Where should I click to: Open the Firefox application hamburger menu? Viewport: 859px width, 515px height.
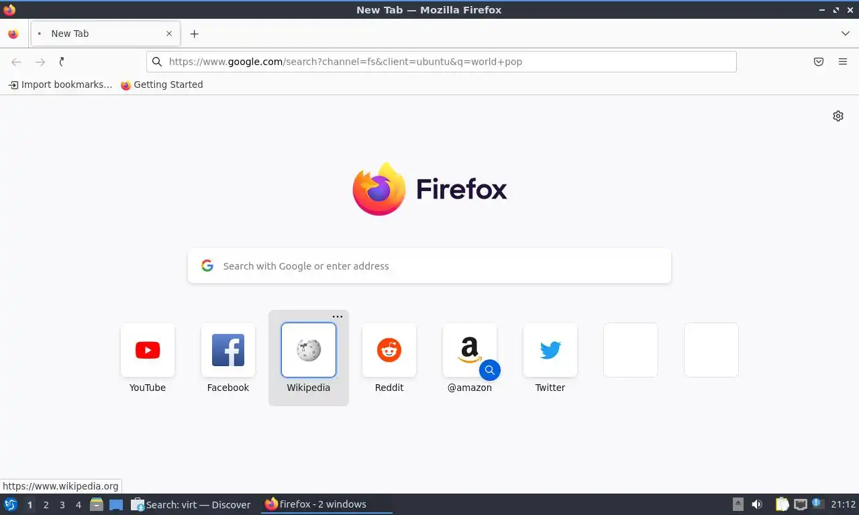tap(843, 62)
